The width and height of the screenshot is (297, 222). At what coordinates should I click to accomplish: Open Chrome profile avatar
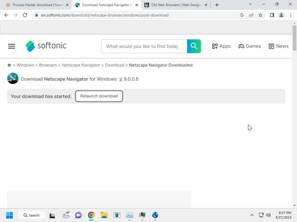(281, 15)
